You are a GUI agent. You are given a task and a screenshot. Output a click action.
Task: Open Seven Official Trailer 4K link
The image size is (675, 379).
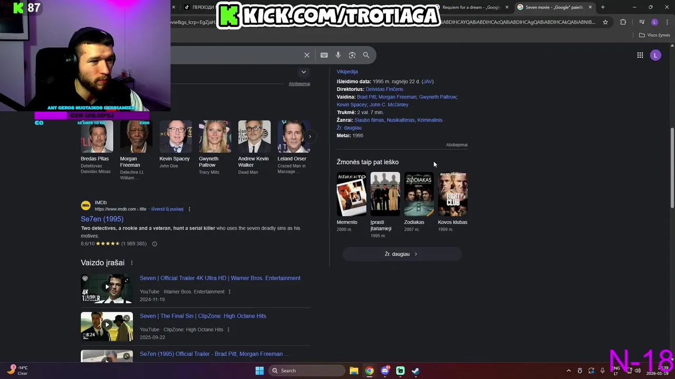point(220,278)
